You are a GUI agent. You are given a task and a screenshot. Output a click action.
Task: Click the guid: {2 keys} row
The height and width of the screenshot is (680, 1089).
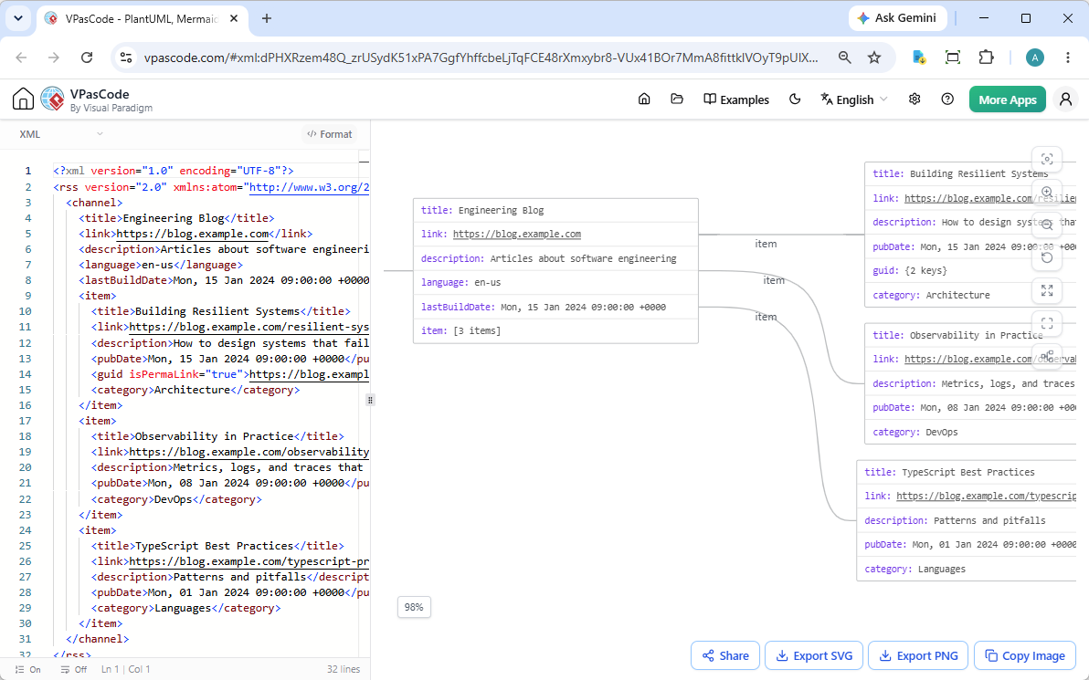(970, 270)
